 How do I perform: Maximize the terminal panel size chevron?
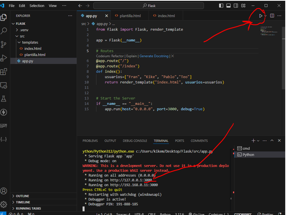272,141
